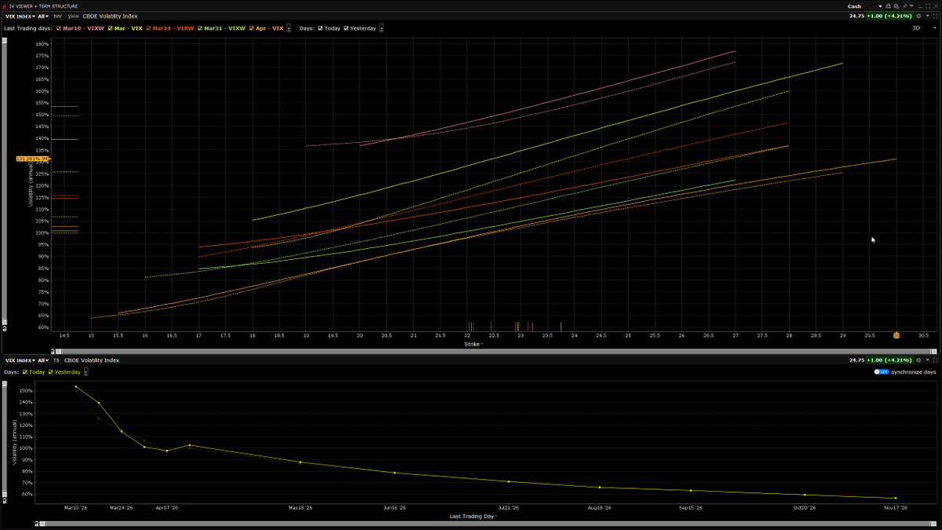Screen dimensions: 942x530
Task: Click the Last Trading Day axis label
Action: pyautogui.click(x=472, y=517)
